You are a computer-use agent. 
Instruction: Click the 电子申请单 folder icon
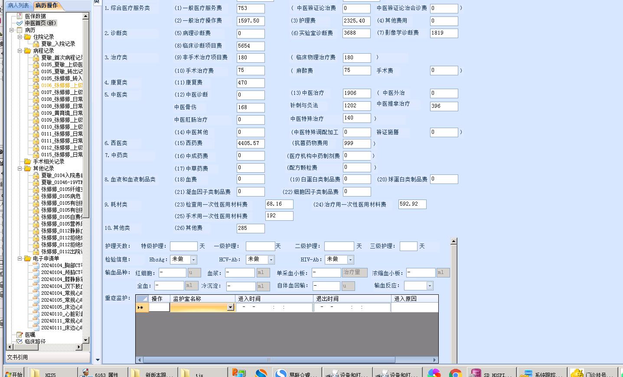pos(28,258)
